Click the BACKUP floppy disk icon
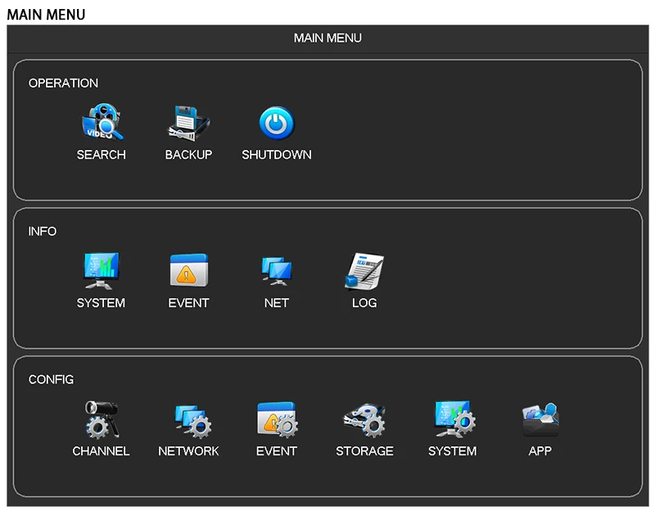655x515 pixels. pyautogui.click(x=188, y=123)
